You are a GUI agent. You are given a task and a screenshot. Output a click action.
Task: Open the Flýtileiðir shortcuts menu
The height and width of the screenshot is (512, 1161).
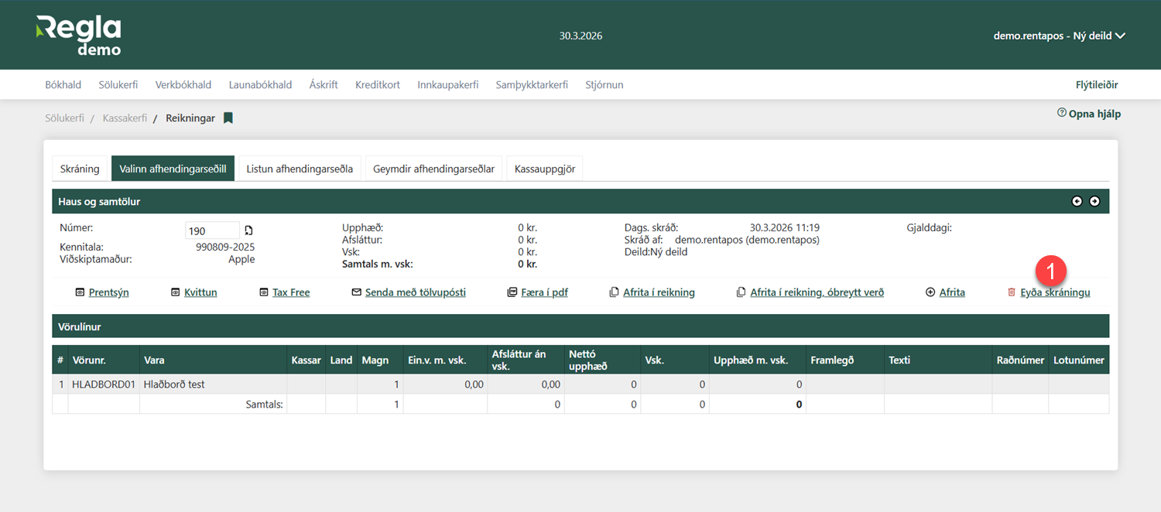click(x=1097, y=85)
